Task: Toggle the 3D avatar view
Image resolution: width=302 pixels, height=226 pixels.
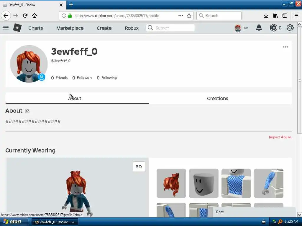Action: pyautogui.click(x=139, y=167)
